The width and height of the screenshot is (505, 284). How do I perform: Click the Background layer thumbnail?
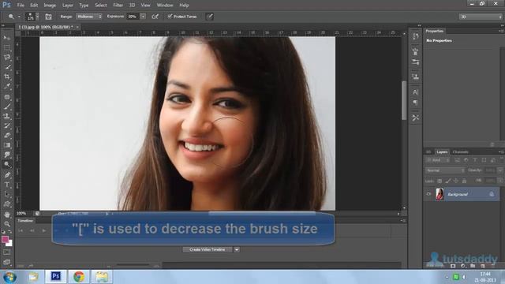coord(440,194)
